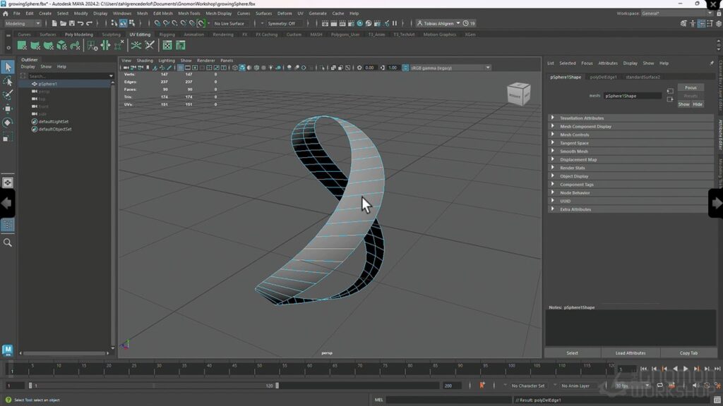Image resolution: width=723 pixels, height=406 pixels.
Task: Click the Focus button in Attribute Editor
Action: pos(691,87)
